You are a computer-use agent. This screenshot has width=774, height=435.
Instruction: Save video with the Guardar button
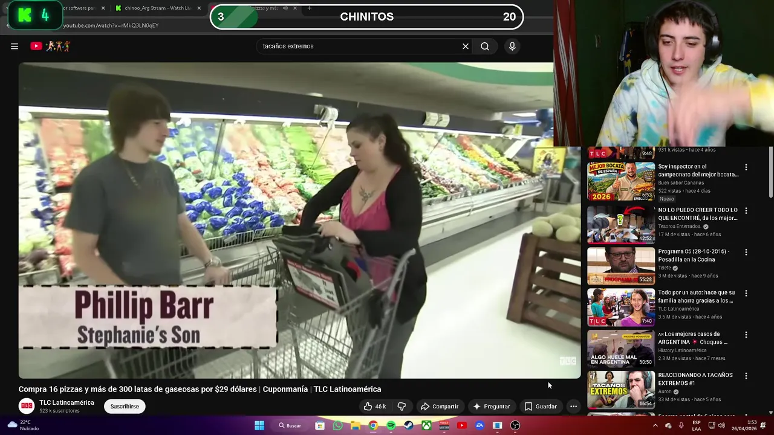point(540,407)
